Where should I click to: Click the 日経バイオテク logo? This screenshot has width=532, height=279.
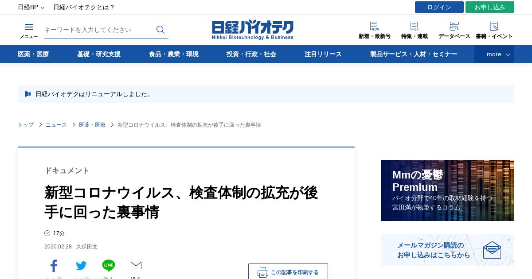[x=253, y=30]
